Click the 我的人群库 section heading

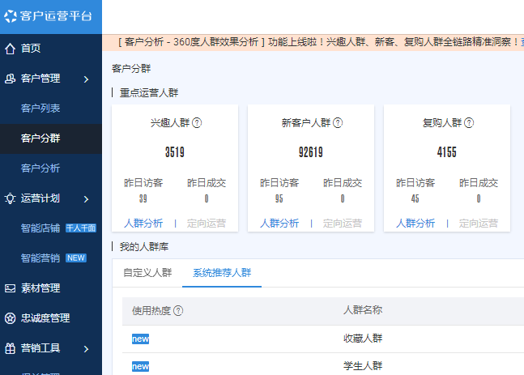click(x=144, y=247)
